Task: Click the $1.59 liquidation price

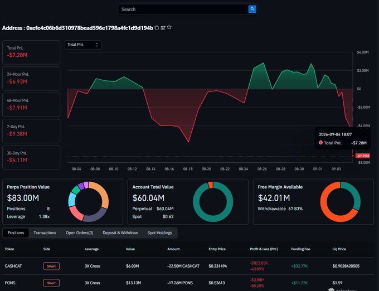Action: [x=337, y=283]
